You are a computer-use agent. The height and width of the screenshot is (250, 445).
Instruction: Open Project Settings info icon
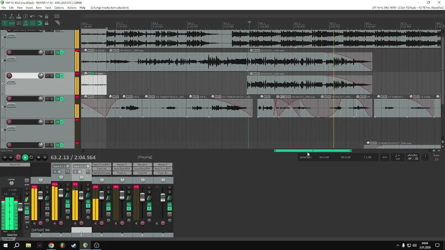point(25,16)
